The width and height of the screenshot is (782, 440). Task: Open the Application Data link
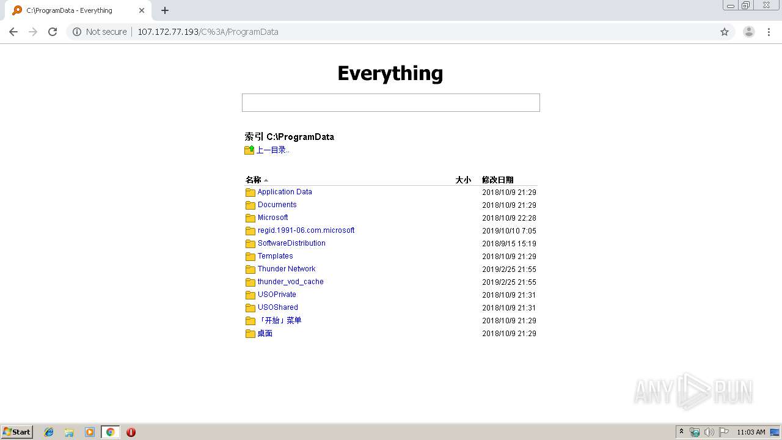pyautogui.click(x=285, y=192)
